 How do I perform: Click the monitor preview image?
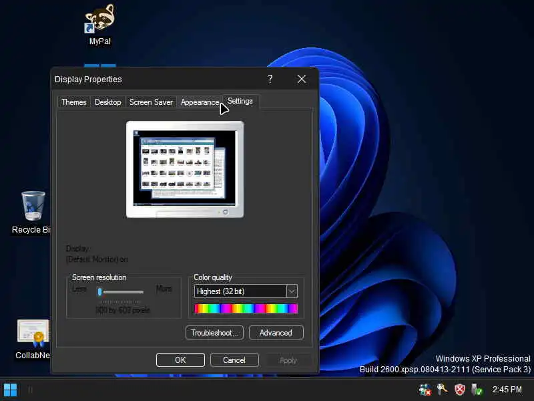pyautogui.click(x=185, y=170)
